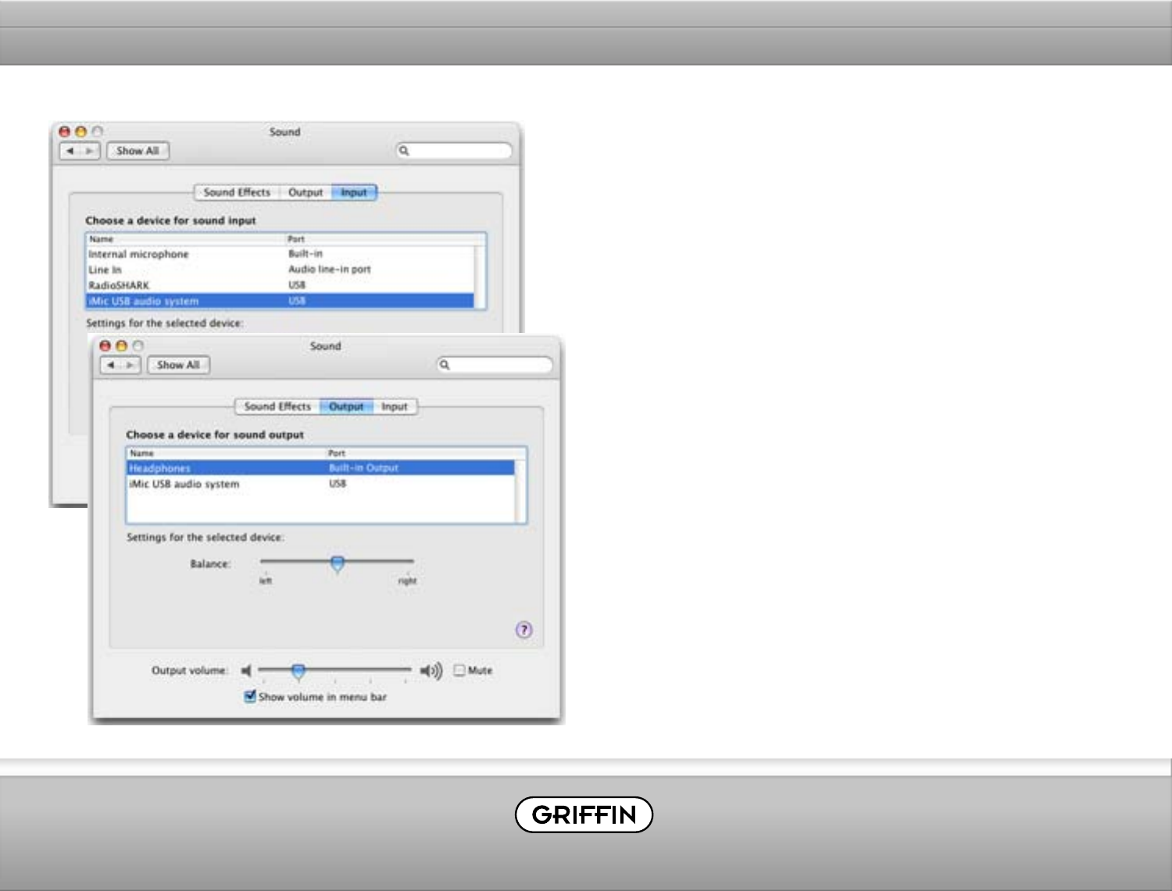
Task: Click the Balance slider knob
Action: [338, 564]
